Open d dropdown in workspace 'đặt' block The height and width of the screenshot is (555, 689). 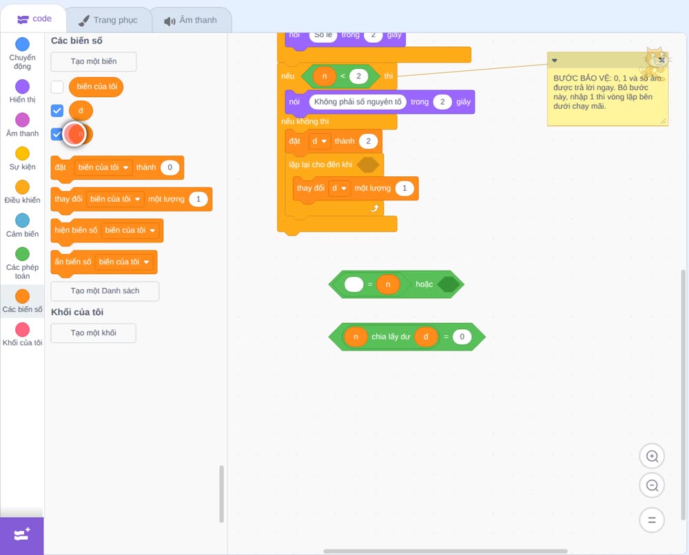pos(320,141)
